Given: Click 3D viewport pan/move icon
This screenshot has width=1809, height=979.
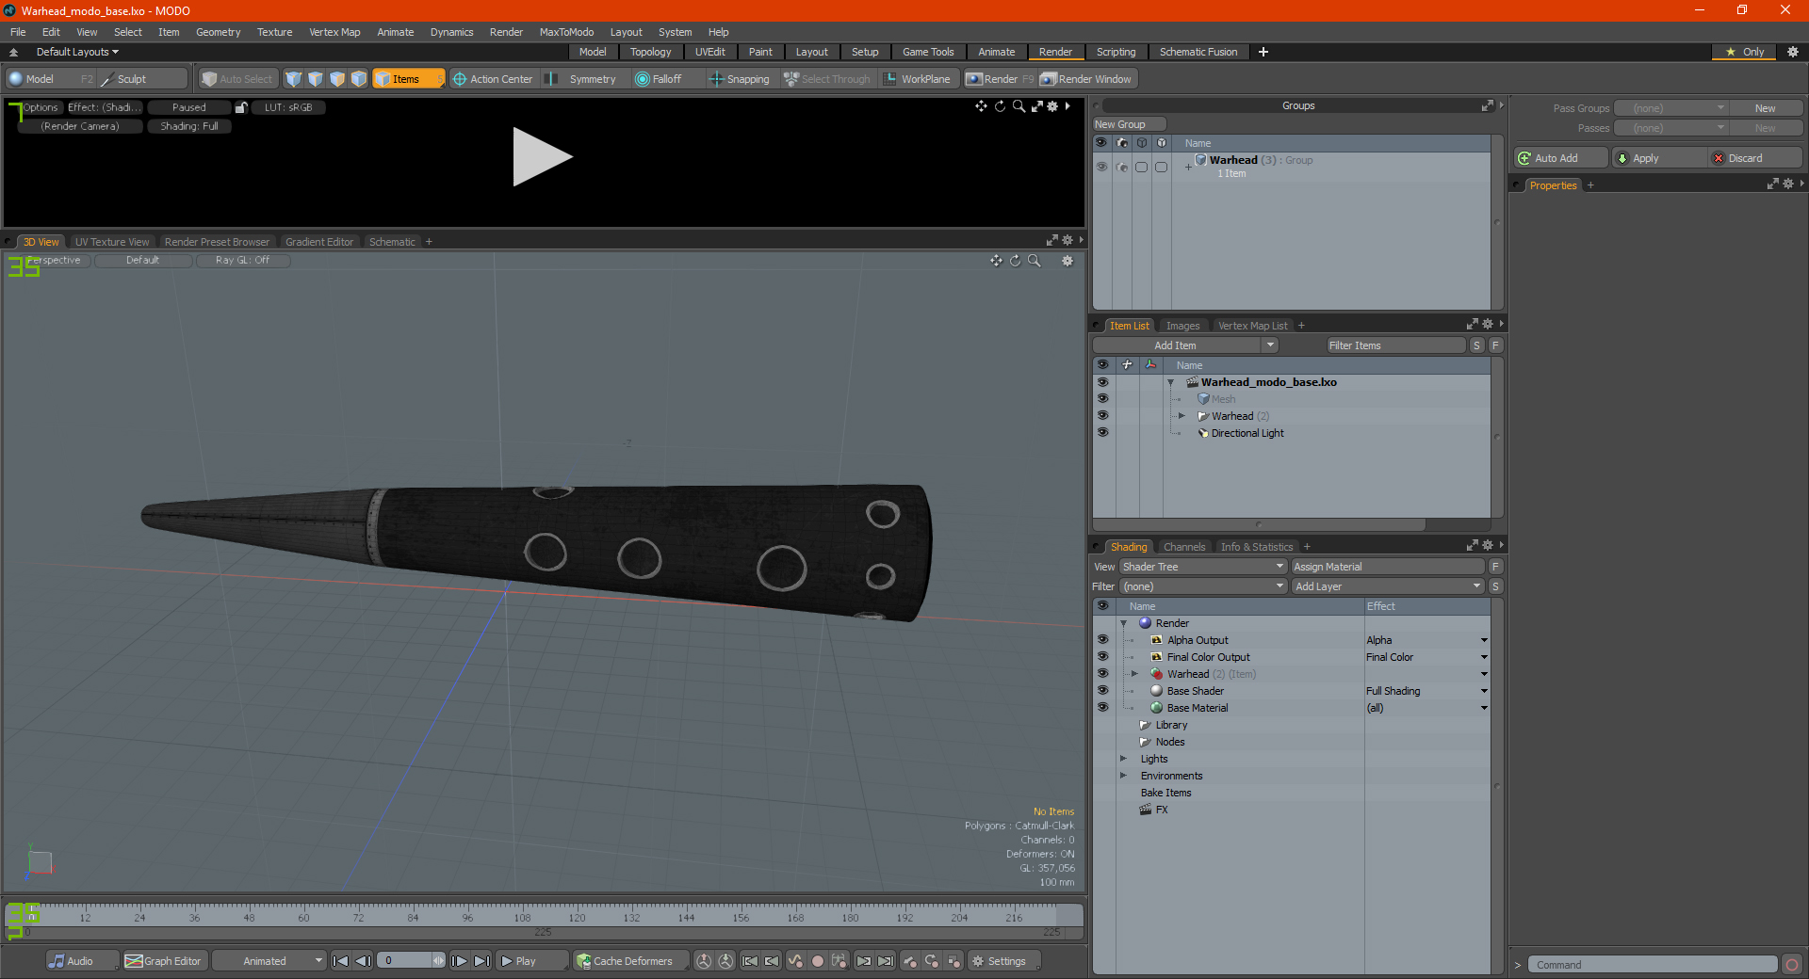Looking at the screenshot, I should click(x=996, y=261).
